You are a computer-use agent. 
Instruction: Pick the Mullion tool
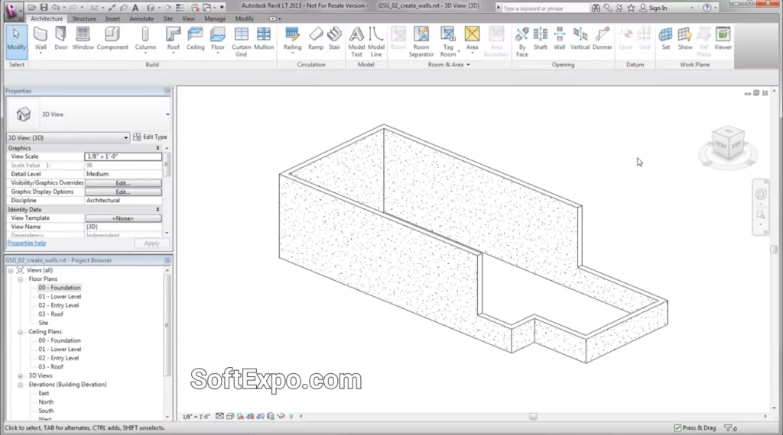(x=264, y=38)
